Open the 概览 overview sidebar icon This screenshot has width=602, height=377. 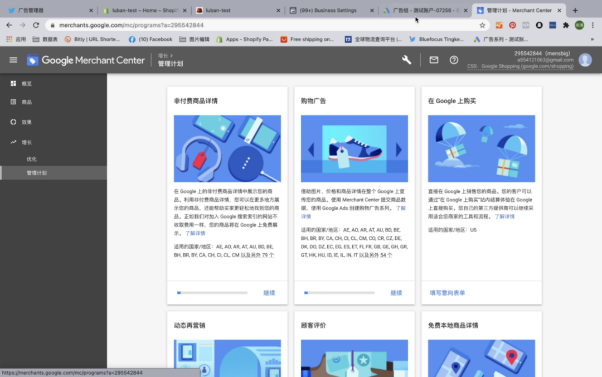pos(13,84)
